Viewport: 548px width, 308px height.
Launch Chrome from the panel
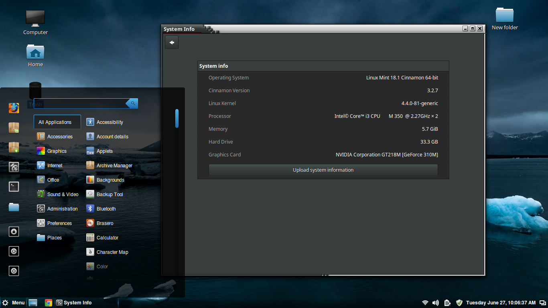pos(49,303)
